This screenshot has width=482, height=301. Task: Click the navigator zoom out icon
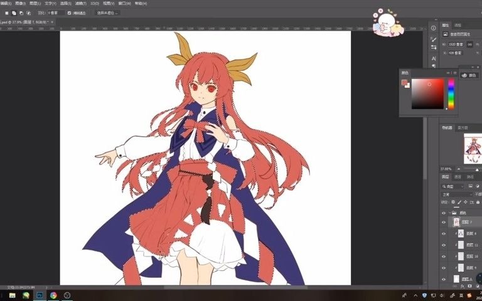pyautogui.click(x=458, y=169)
